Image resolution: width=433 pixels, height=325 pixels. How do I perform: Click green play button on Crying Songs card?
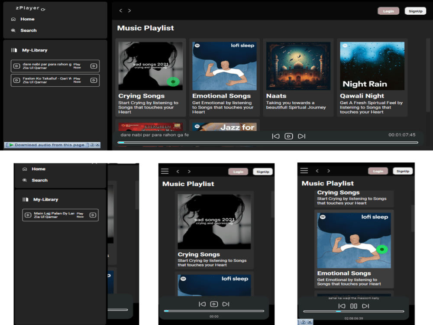(173, 81)
